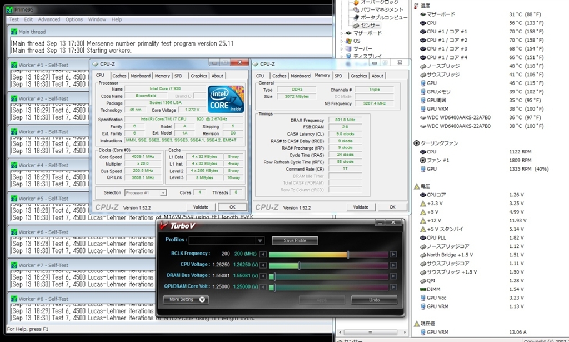The image size is (569, 342).
Task: Open the Processor #1 selection dropdown
Action: pos(163,192)
